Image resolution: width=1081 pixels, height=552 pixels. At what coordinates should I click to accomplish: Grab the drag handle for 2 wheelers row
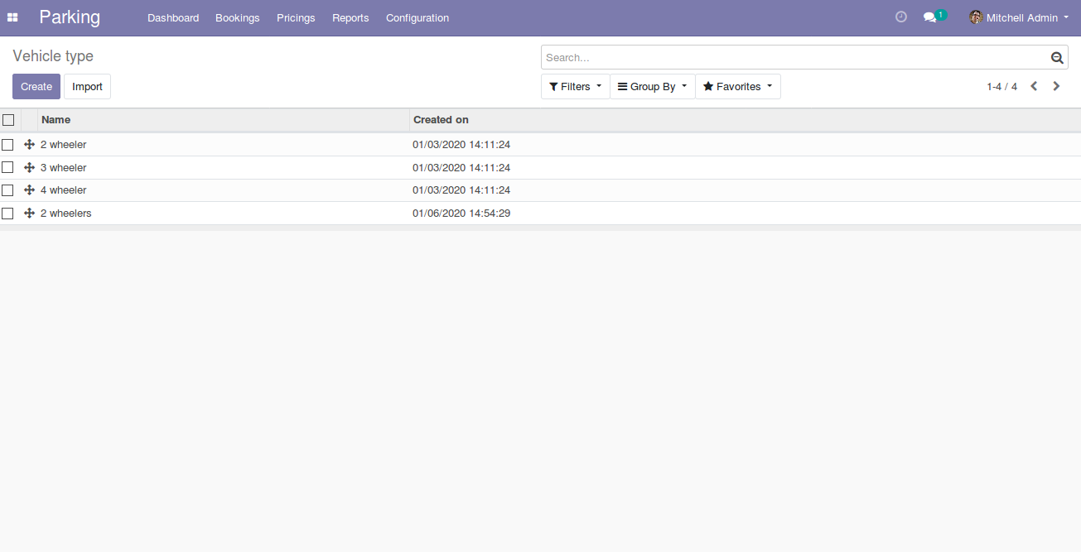(30, 214)
